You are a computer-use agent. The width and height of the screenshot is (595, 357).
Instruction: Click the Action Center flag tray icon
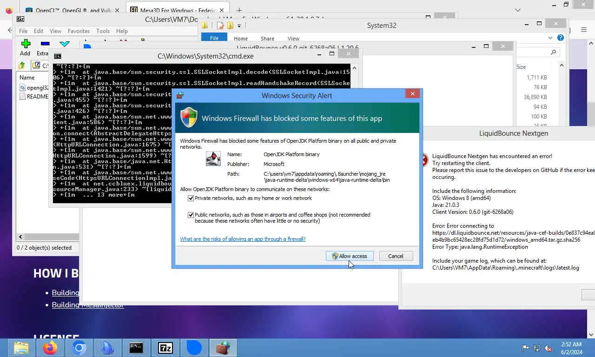[x=525, y=348]
